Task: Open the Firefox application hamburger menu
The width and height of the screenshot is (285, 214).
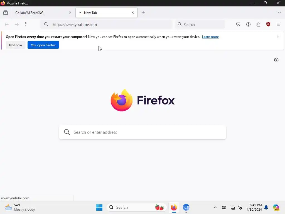Action: pos(278,24)
